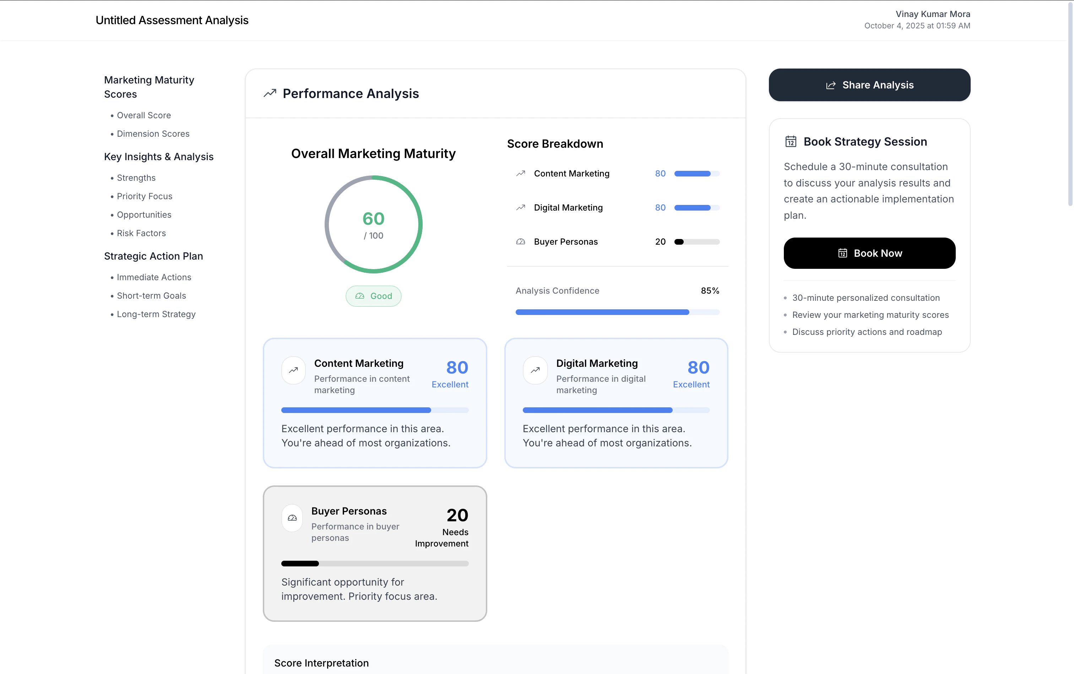This screenshot has width=1074, height=674.
Task: Click the circular trend icon on Content Marketing card
Action: pyautogui.click(x=293, y=370)
